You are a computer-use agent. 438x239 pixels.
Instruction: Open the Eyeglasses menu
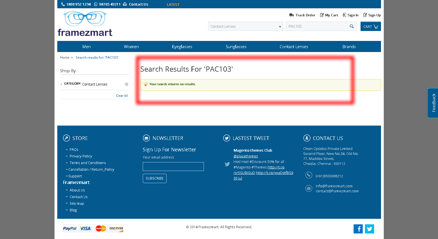[x=182, y=46]
